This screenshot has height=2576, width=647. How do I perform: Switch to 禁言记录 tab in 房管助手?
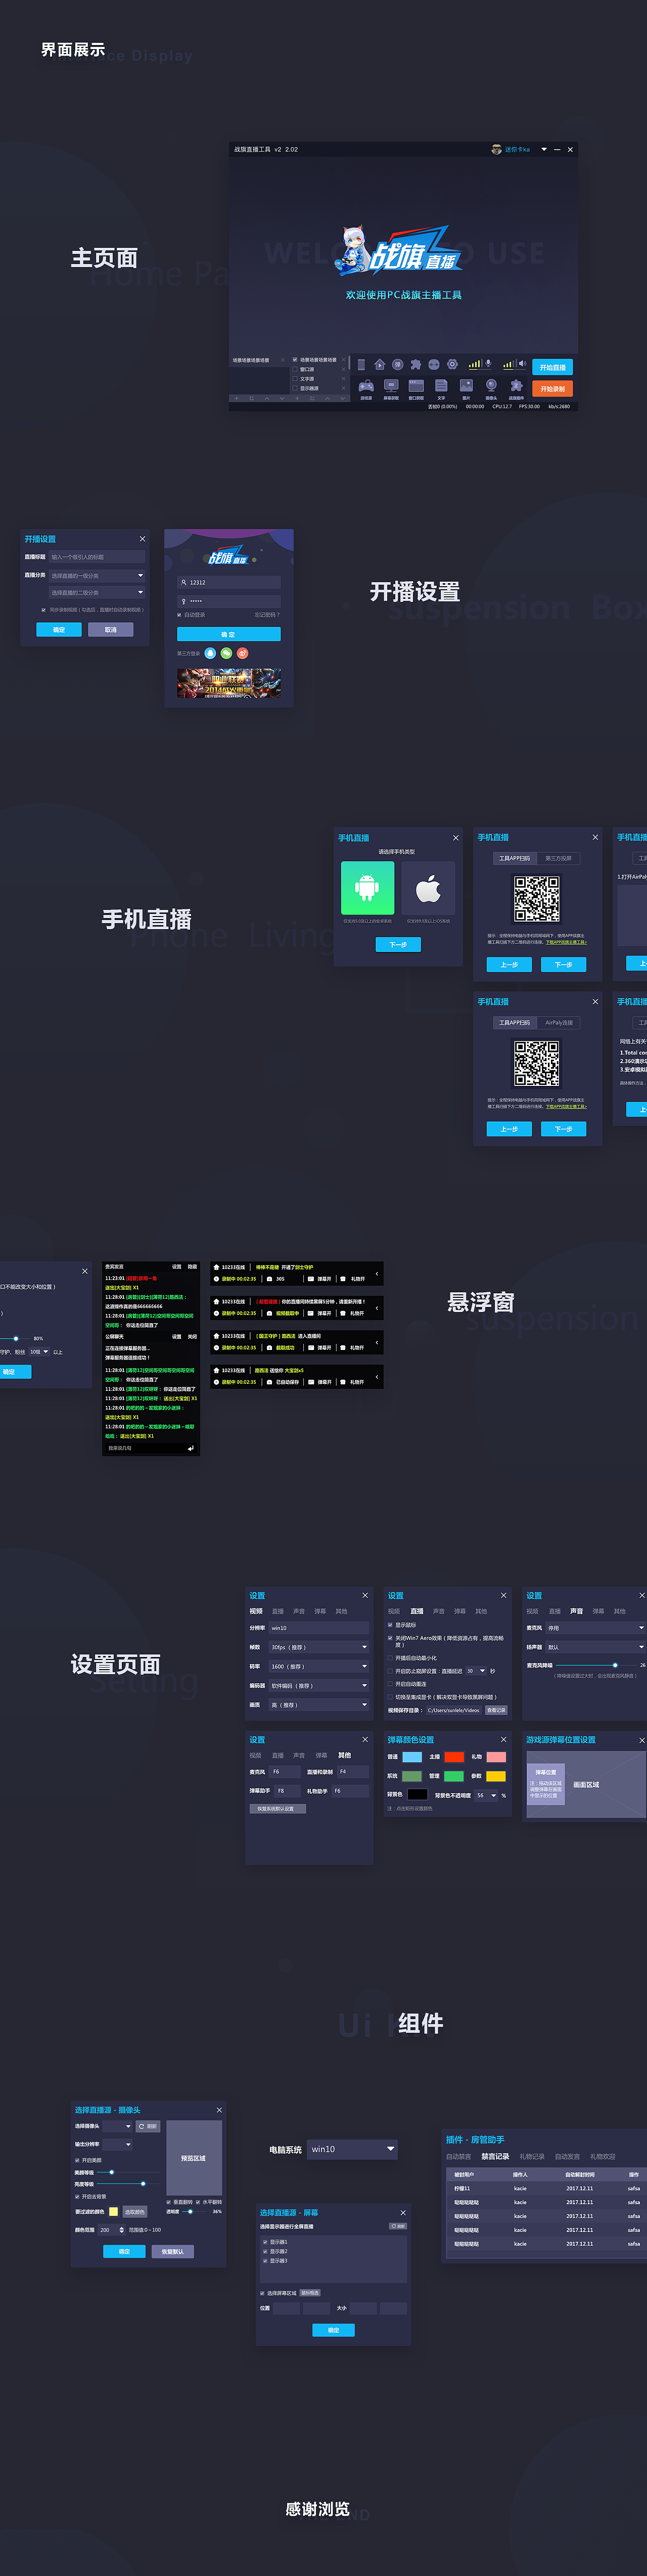click(496, 2156)
